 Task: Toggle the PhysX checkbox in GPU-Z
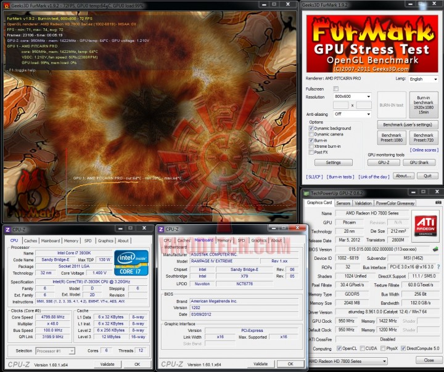tap(383, 348)
